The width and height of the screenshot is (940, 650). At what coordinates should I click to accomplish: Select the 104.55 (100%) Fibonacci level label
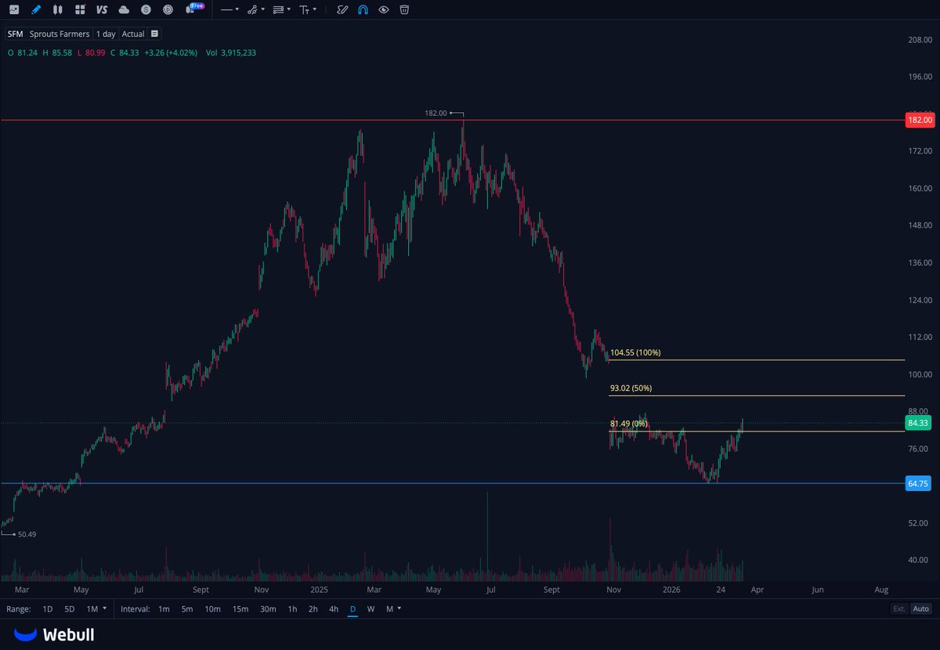point(635,352)
